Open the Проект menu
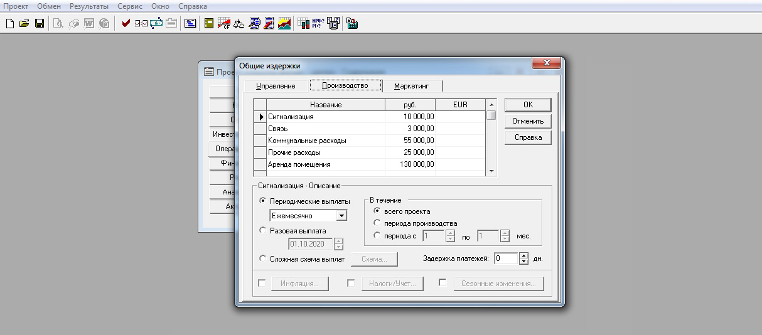Image resolution: width=762 pixels, height=335 pixels. (17, 6)
